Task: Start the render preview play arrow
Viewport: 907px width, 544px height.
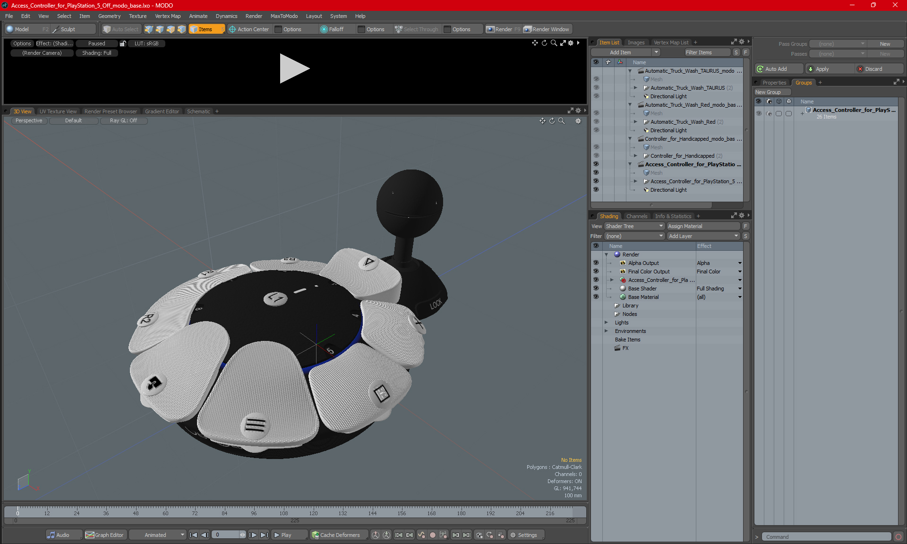Action: [294, 68]
